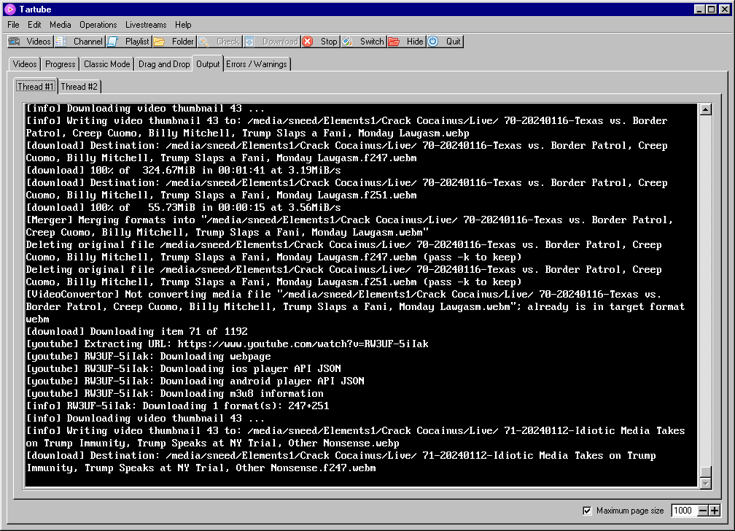Click the 'Downloading 1 format(s): 247+251' line
This screenshot has width=735, height=531.
click(178, 406)
